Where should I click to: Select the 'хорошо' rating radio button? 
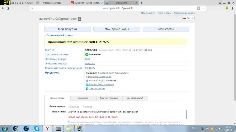[69, 106]
